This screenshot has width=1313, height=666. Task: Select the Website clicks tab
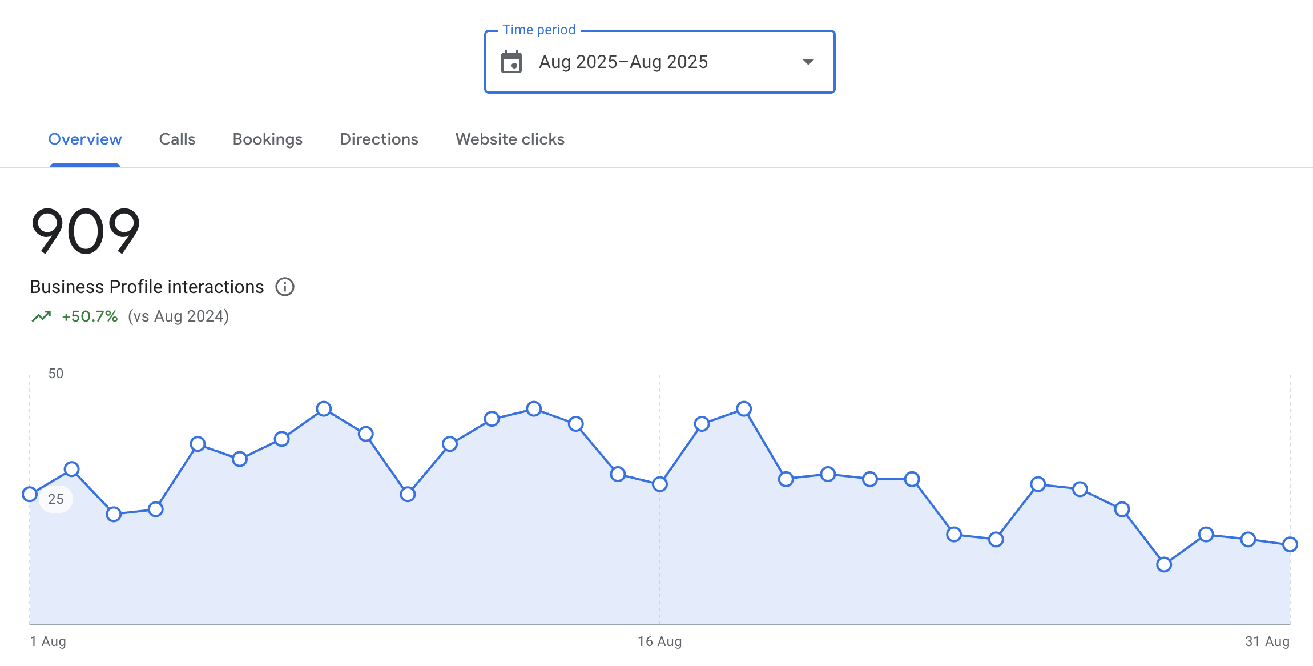510,139
